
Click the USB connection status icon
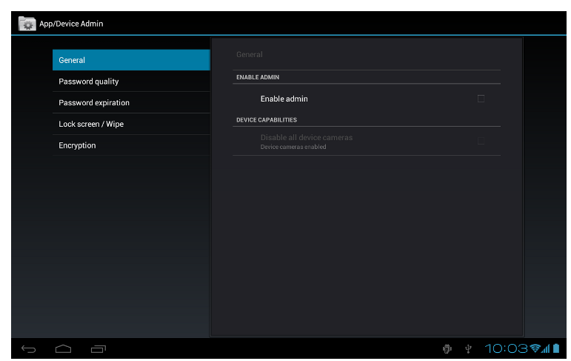click(x=468, y=349)
